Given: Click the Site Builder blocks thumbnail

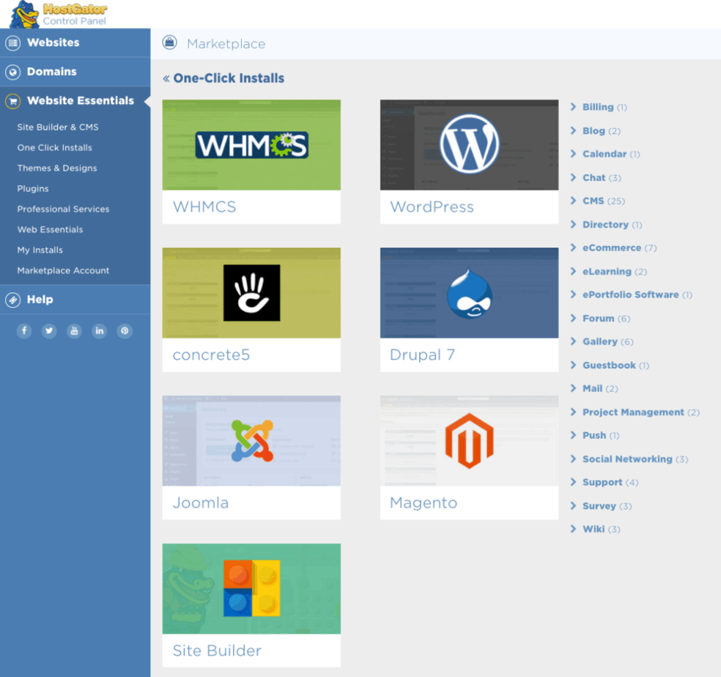Looking at the screenshot, I should coord(251,588).
